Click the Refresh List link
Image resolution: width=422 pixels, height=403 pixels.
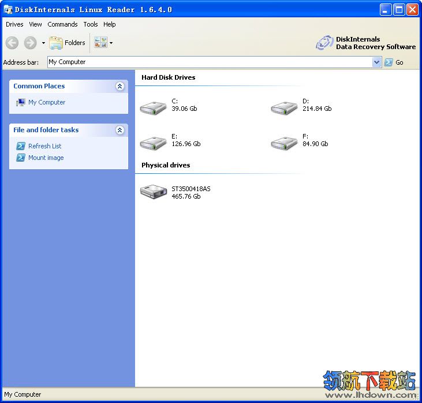(x=45, y=146)
